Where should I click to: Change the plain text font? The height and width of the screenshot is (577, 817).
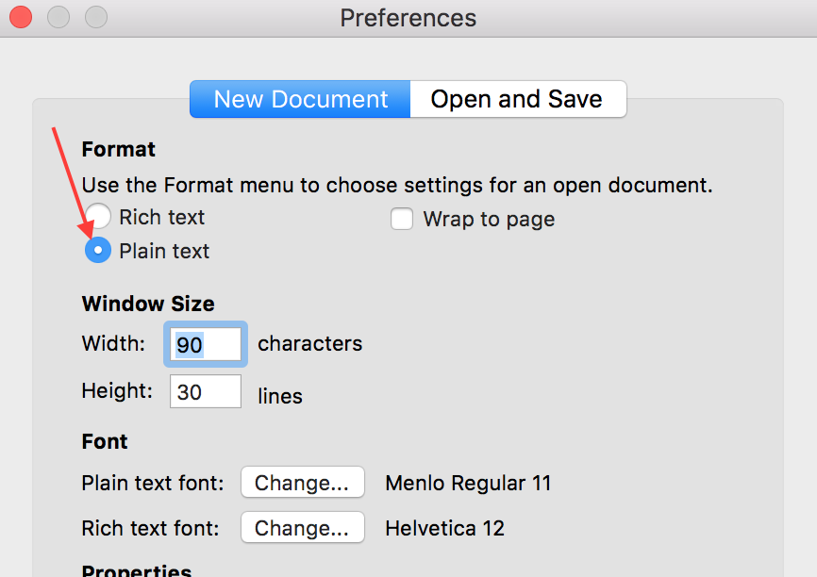[x=302, y=482]
